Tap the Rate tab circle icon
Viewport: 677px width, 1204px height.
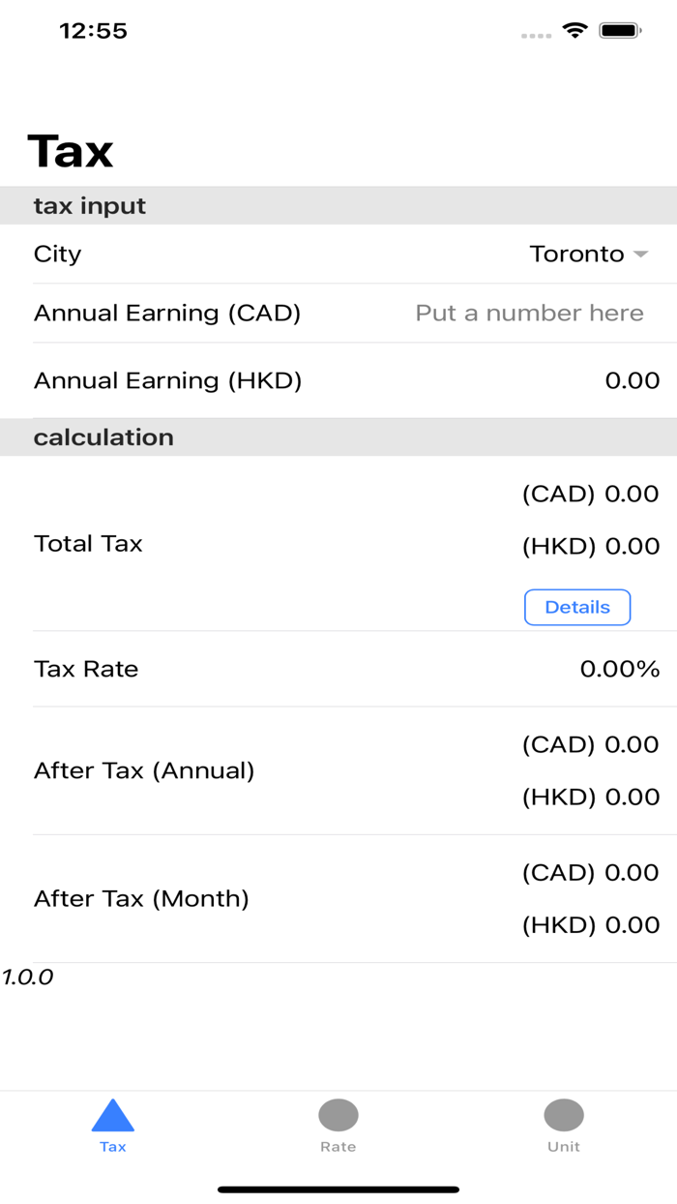pos(338,1115)
